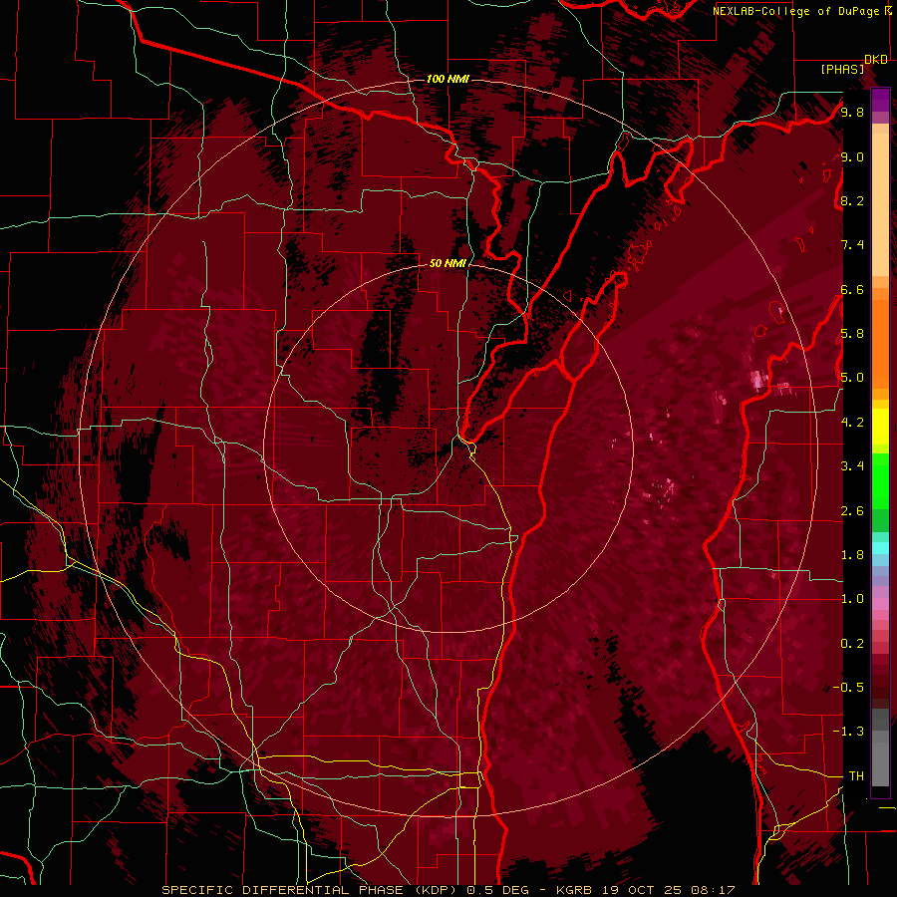Screen dimensions: 897x897
Task: Select the orange swatch of the color bar
Action: click(880, 343)
